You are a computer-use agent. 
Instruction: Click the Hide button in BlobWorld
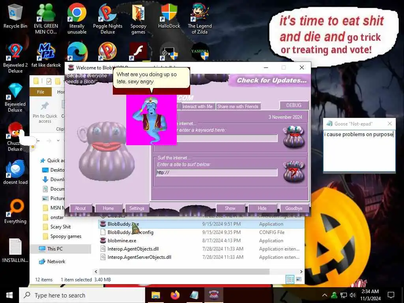pos(262,208)
